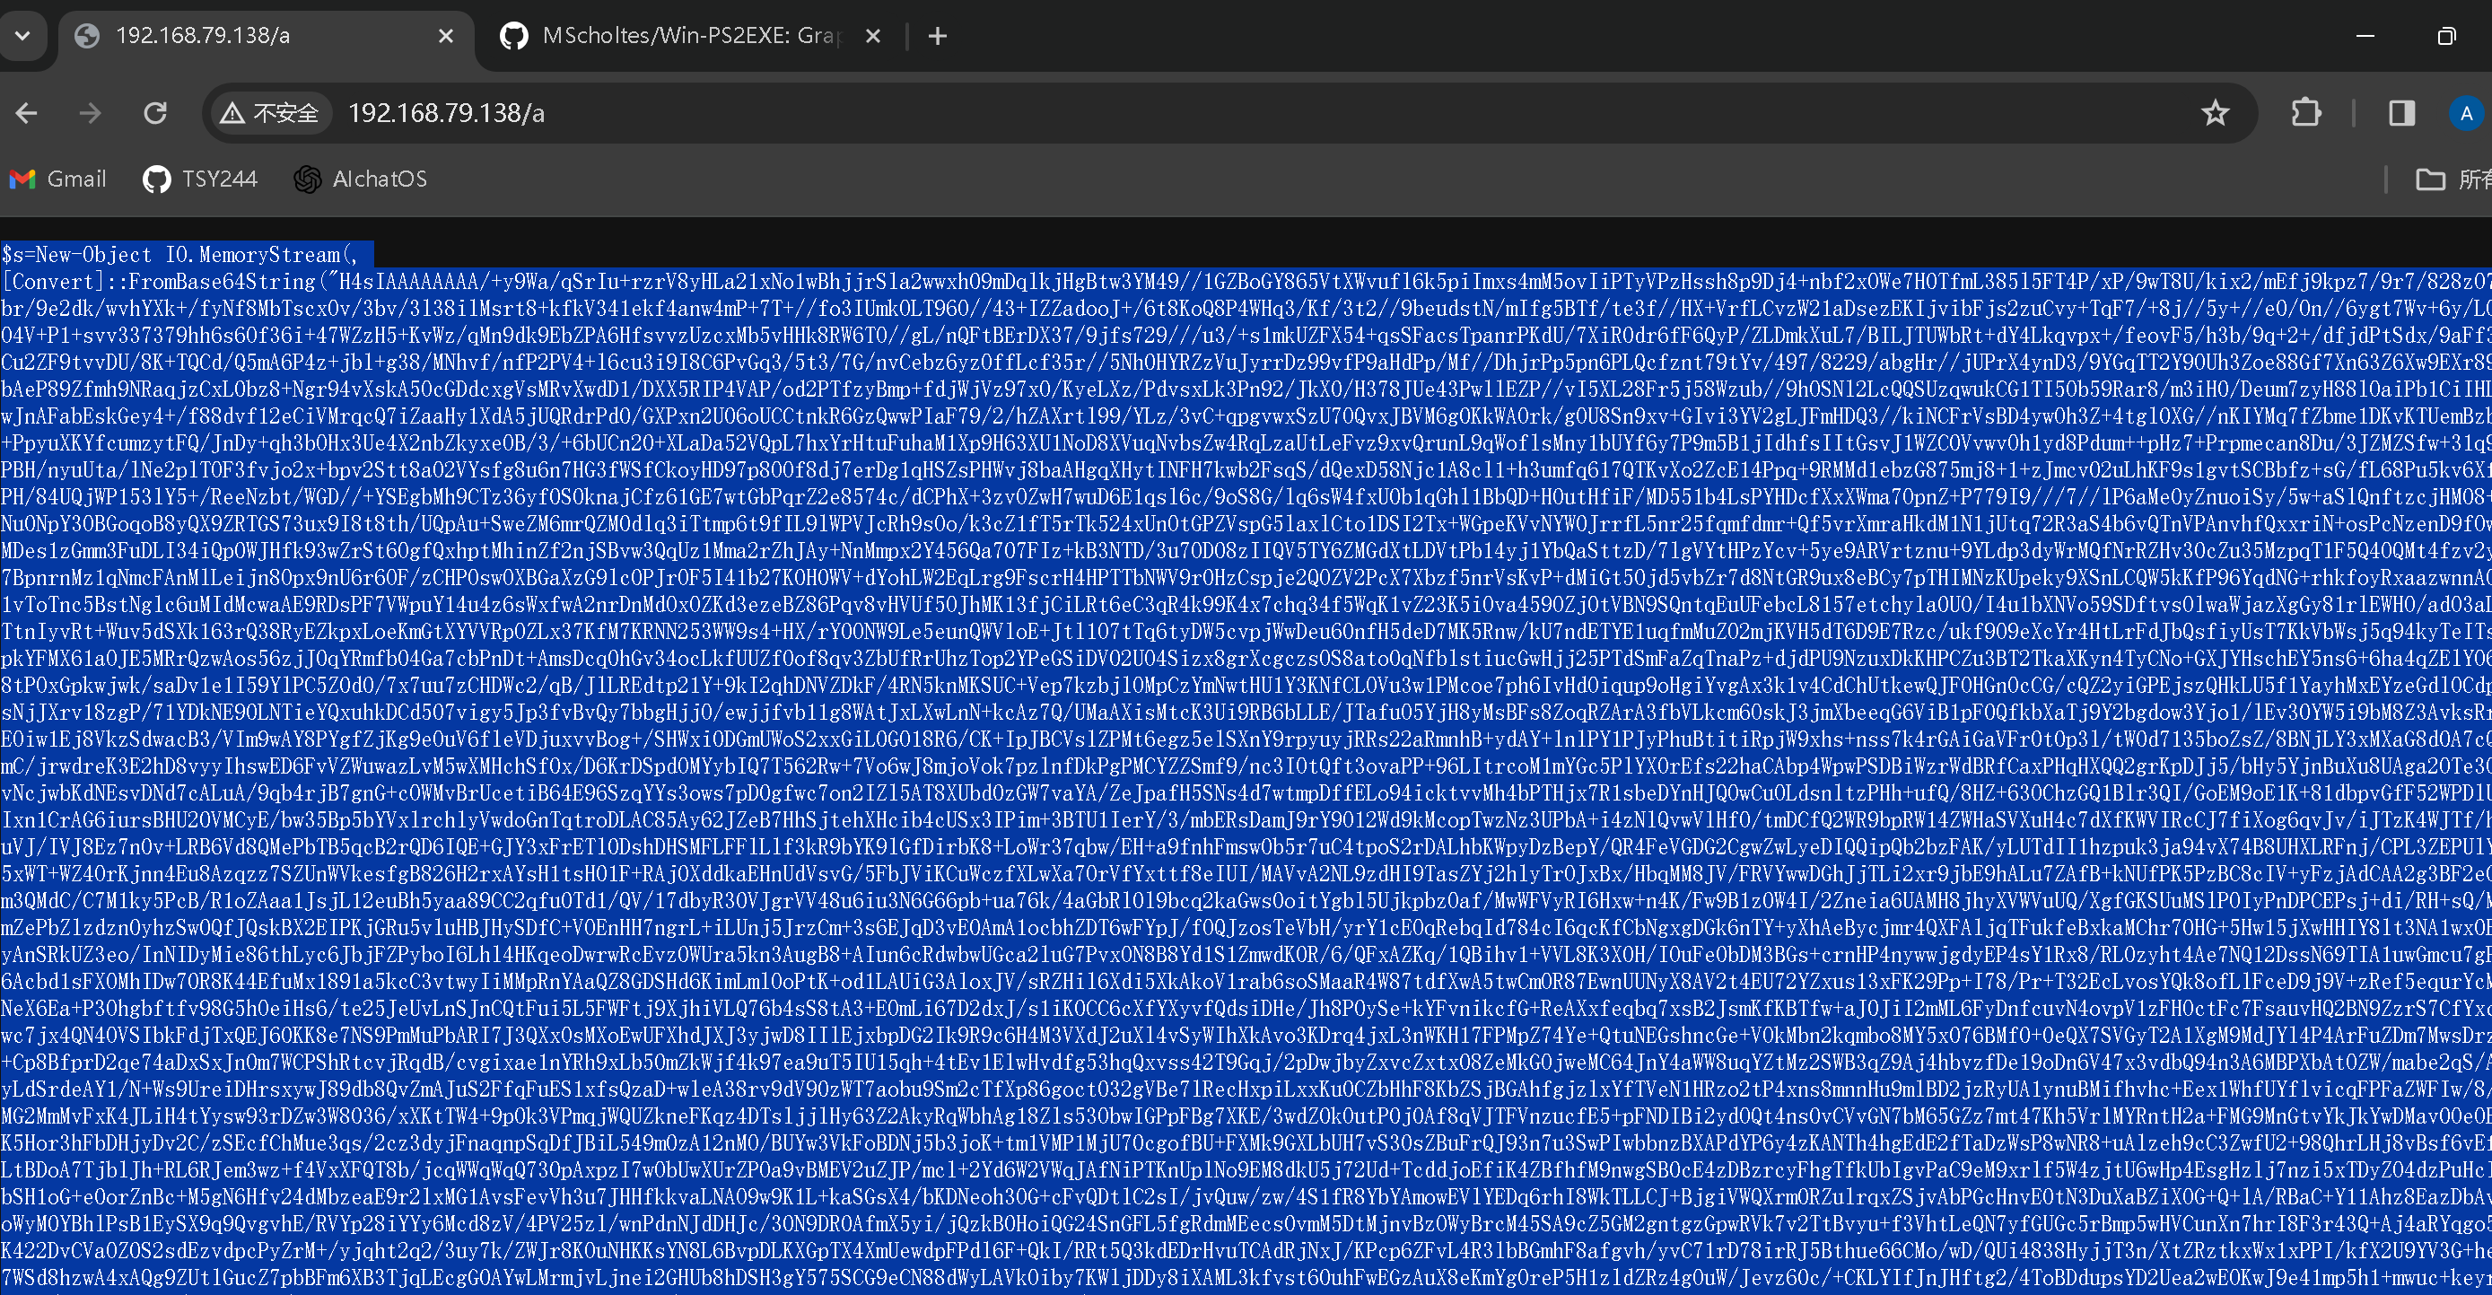Go forward with the forward arrow
The height and width of the screenshot is (1295, 2492).
point(90,113)
